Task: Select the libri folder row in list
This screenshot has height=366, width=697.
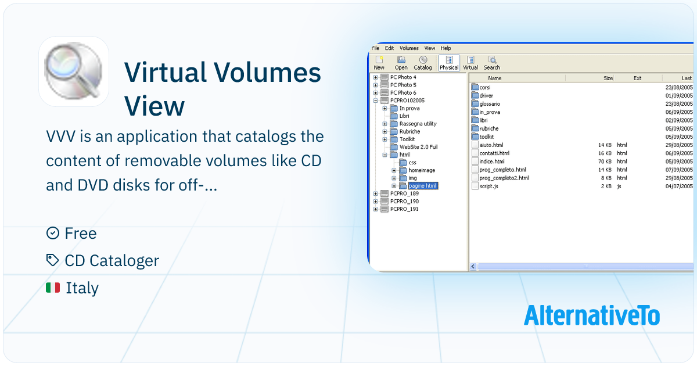Action: (582, 120)
